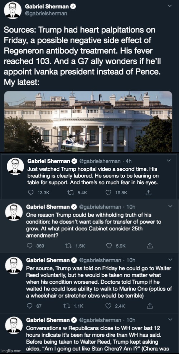The width and height of the screenshot is (179, 354).
Task: Open Gabriel Sherman's avatar on the top tweet
Action: tap(13, 11)
